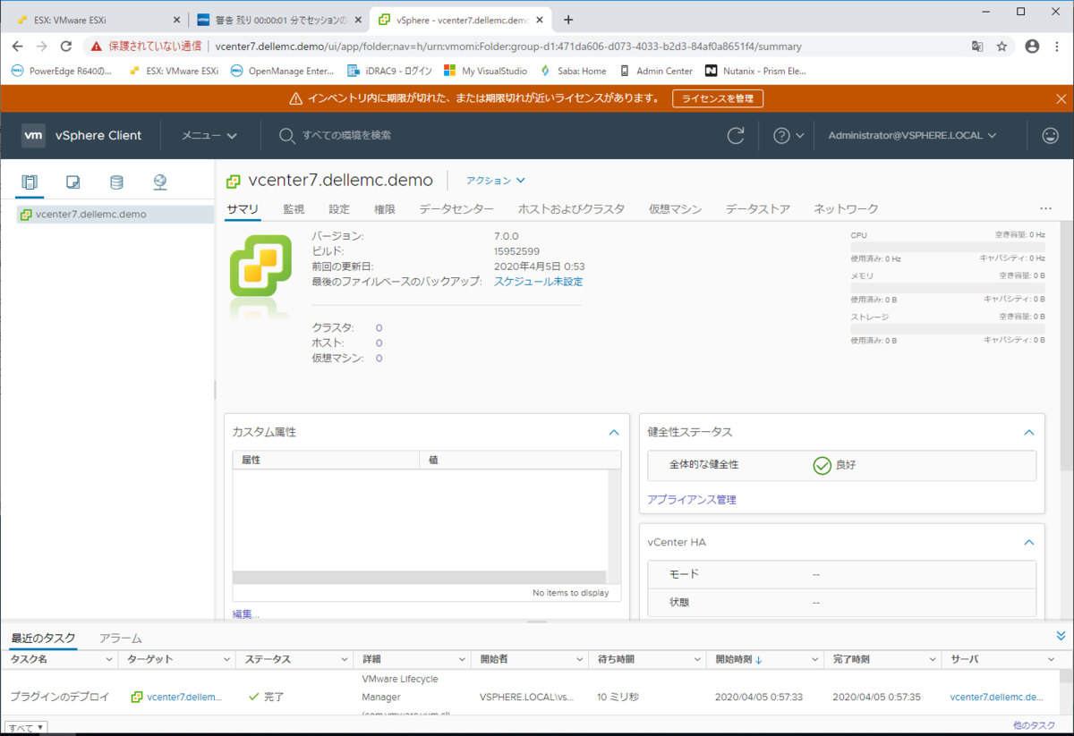Image resolution: width=1074 pixels, height=736 pixels.
Task: Collapse the vCenter HA panel
Action: tap(1029, 542)
